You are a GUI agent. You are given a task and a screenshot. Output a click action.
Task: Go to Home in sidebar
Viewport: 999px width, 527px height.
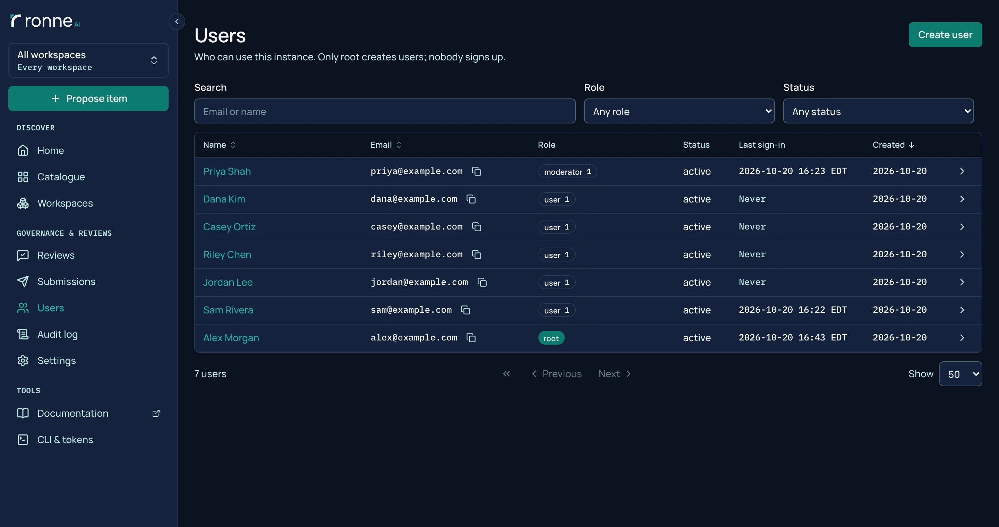(x=88, y=150)
